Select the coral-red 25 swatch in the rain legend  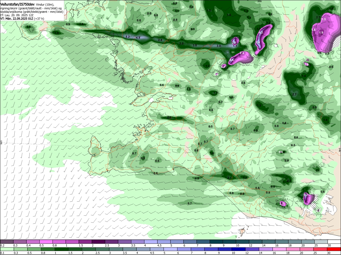(320, 249)
